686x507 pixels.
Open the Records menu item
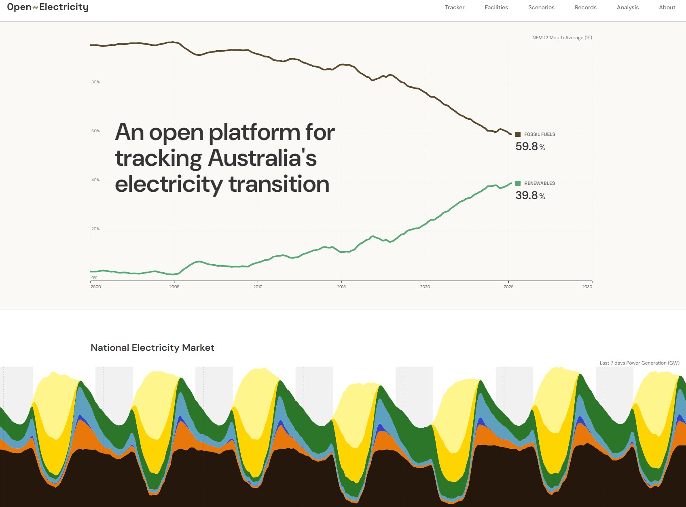click(585, 7)
